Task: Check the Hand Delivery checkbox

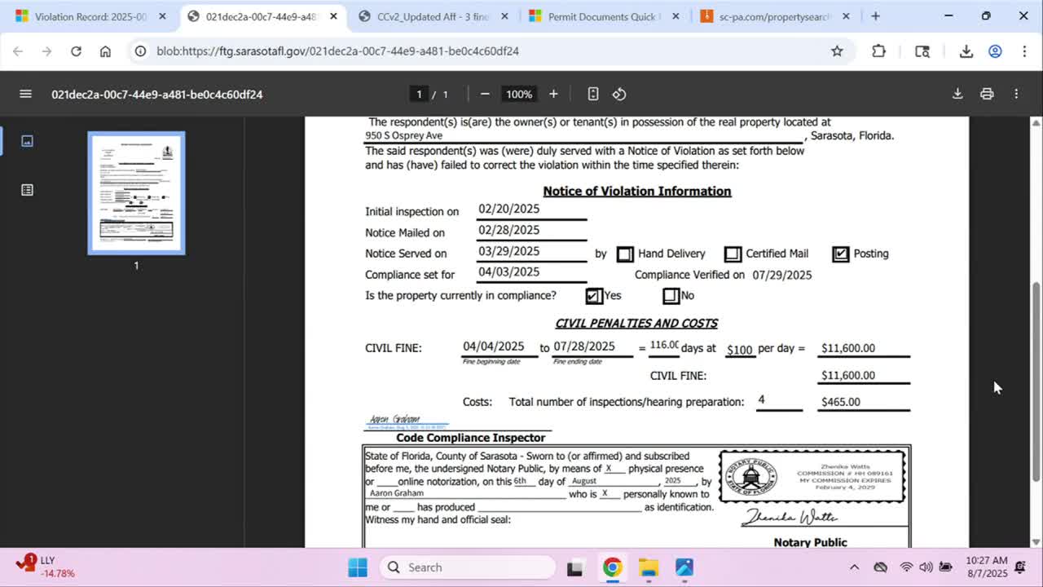Action: (625, 254)
